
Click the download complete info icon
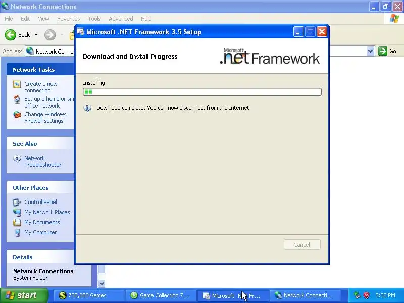[87, 108]
